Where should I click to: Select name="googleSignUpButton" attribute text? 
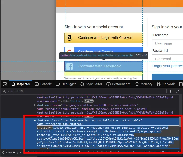(x=58, y=109)
